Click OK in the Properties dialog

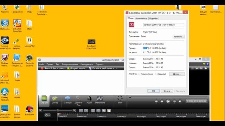tap(153, 91)
